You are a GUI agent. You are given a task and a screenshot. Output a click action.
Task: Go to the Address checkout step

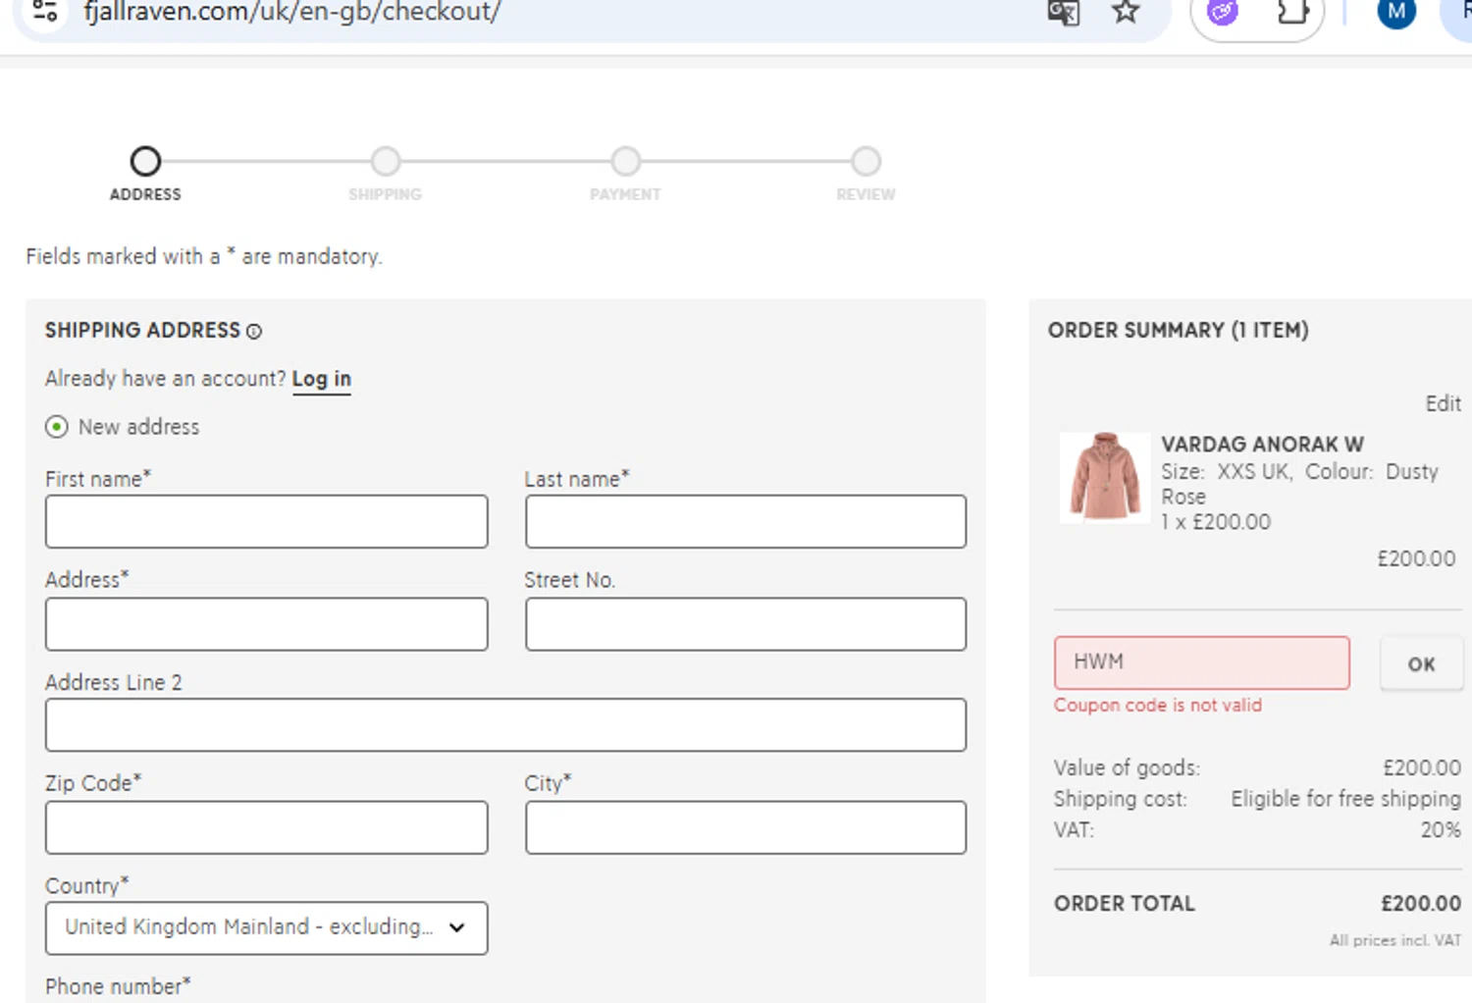point(145,161)
